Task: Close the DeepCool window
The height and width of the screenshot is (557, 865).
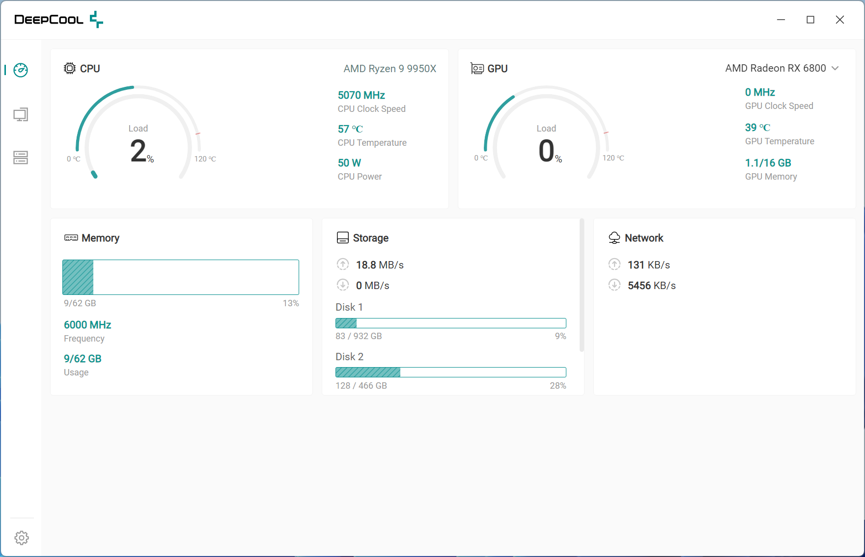Action: click(x=840, y=20)
